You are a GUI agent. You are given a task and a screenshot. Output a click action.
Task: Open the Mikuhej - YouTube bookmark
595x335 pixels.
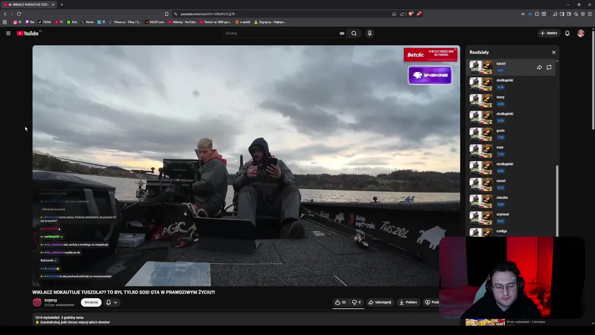click(182, 22)
